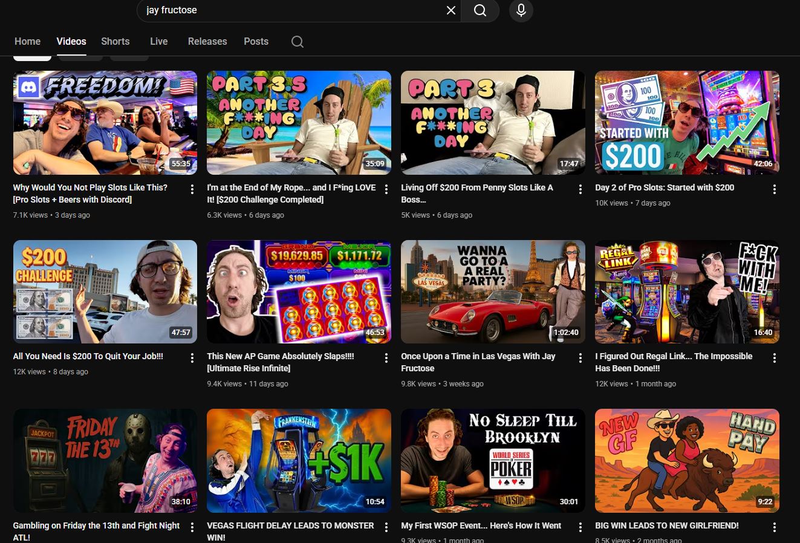Image resolution: width=800 pixels, height=543 pixels.
Task: Click '10K views • 7 days ago' text
Action: pos(633,203)
